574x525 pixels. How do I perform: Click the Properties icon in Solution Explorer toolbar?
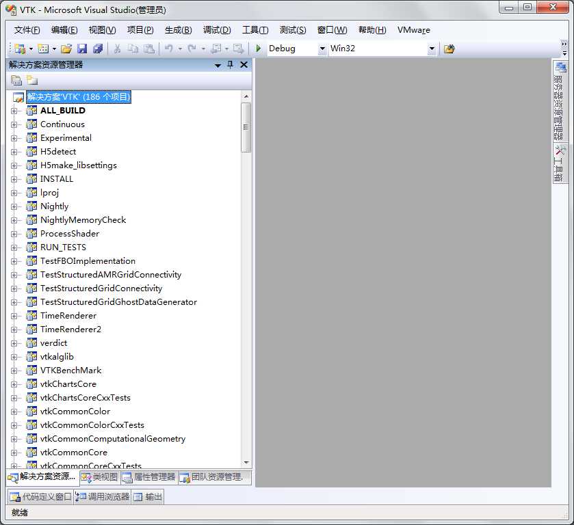(x=16, y=80)
